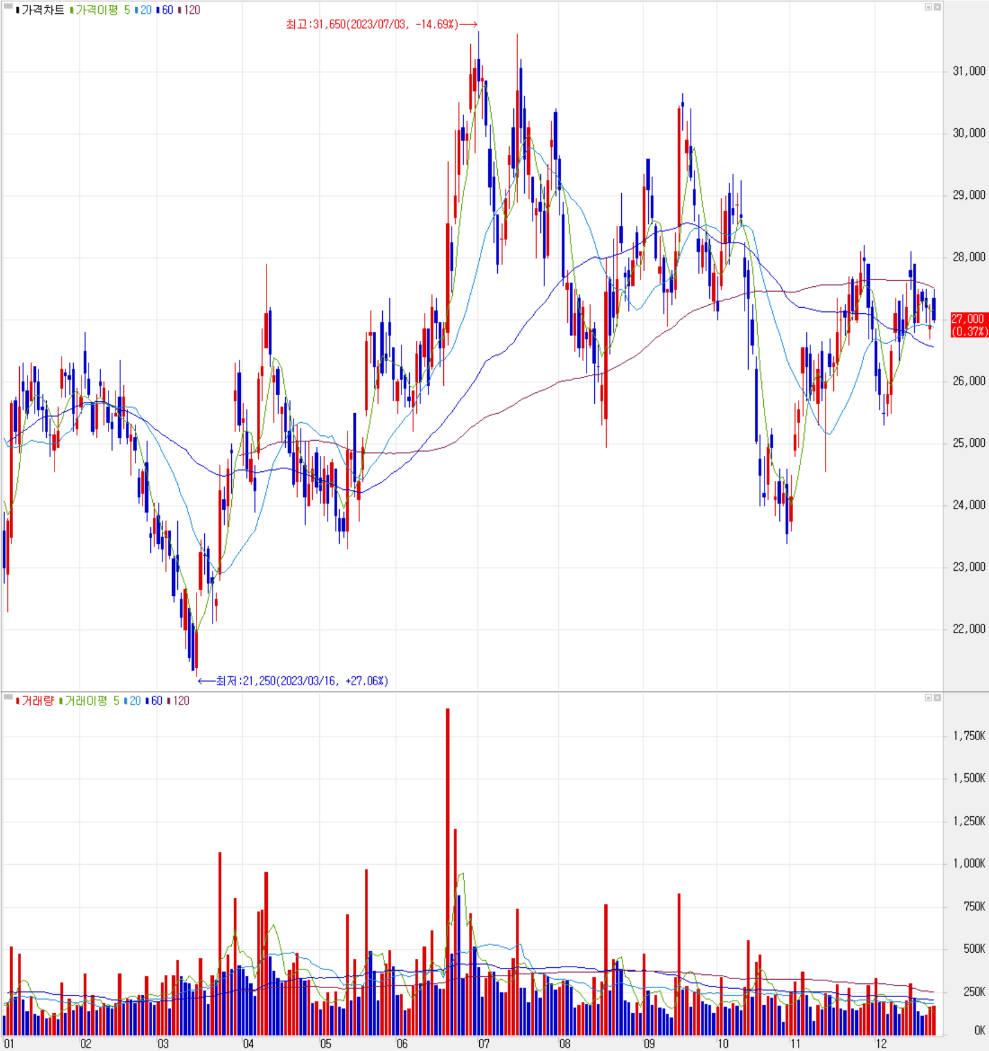
Task: Click the 0K volume axis label
Action: point(979,1031)
